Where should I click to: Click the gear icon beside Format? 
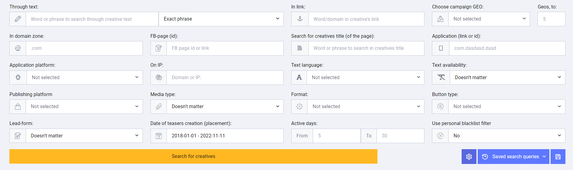pyautogui.click(x=299, y=107)
